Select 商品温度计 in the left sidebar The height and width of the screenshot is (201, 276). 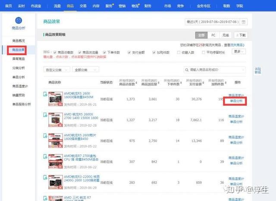click(20, 86)
